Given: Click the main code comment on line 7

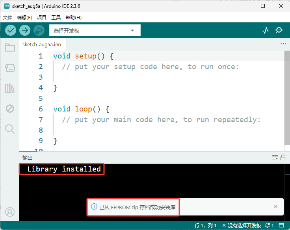Looking at the screenshot, I should [161, 120].
